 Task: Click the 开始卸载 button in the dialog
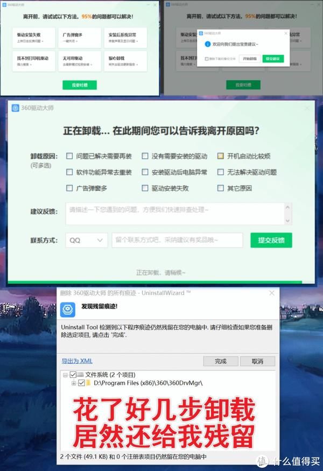coord(250,58)
